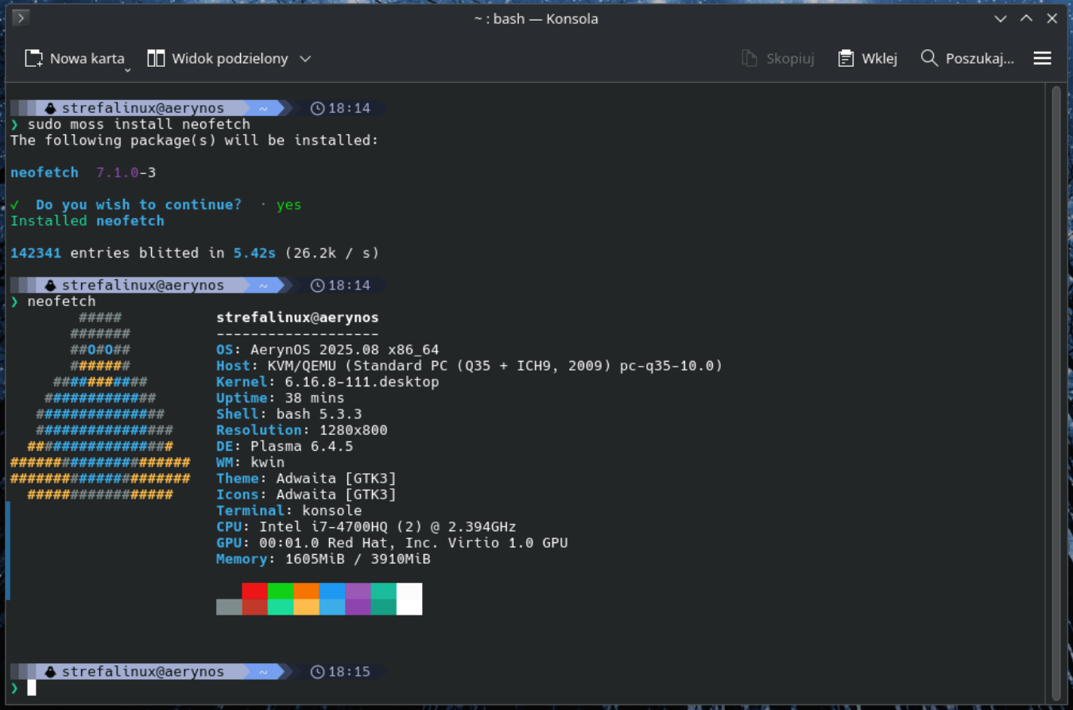Maximize the Konsola window
The width and height of the screenshot is (1073, 710).
(x=1026, y=18)
